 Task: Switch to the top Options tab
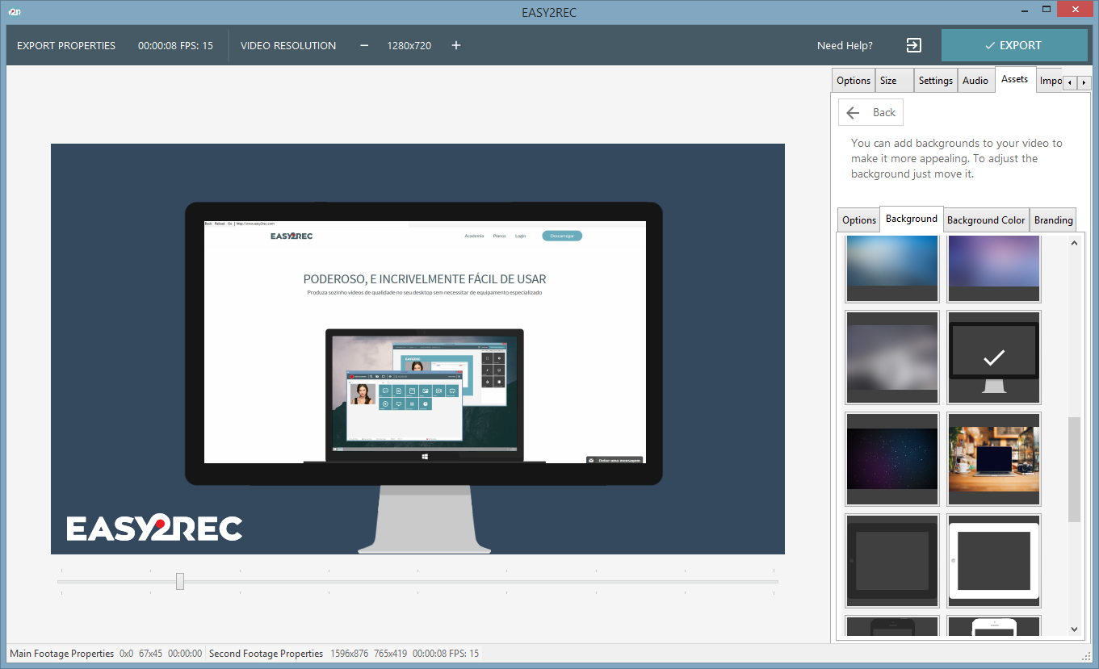pos(854,81)
